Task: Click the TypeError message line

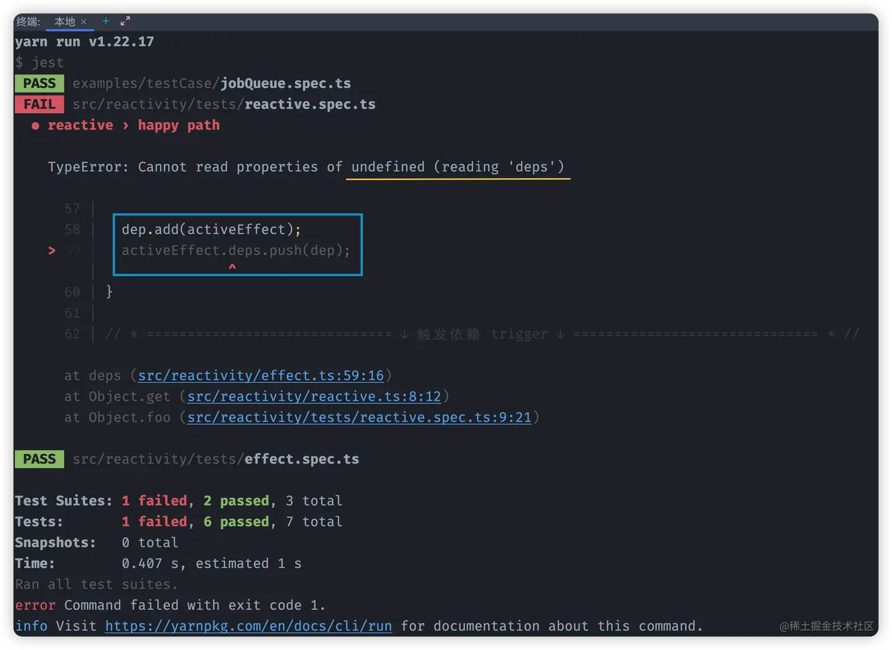Action: click(306, 167)
